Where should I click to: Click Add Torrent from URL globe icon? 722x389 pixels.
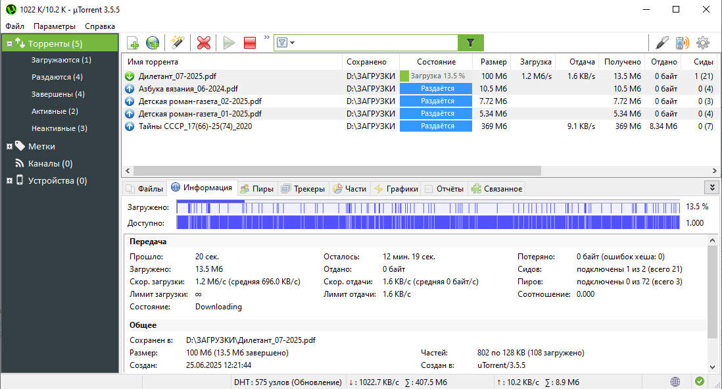[x=153, y=43]
